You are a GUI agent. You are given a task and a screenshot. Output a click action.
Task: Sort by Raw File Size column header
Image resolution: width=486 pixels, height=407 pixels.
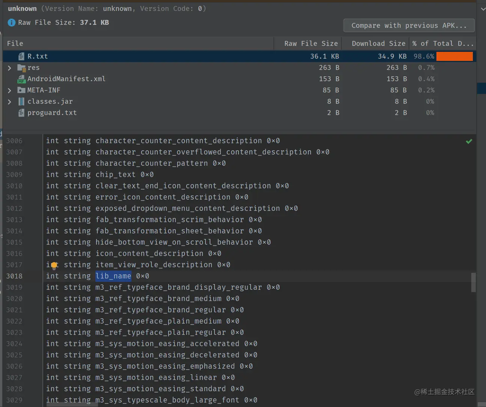[x=308, y=44]
